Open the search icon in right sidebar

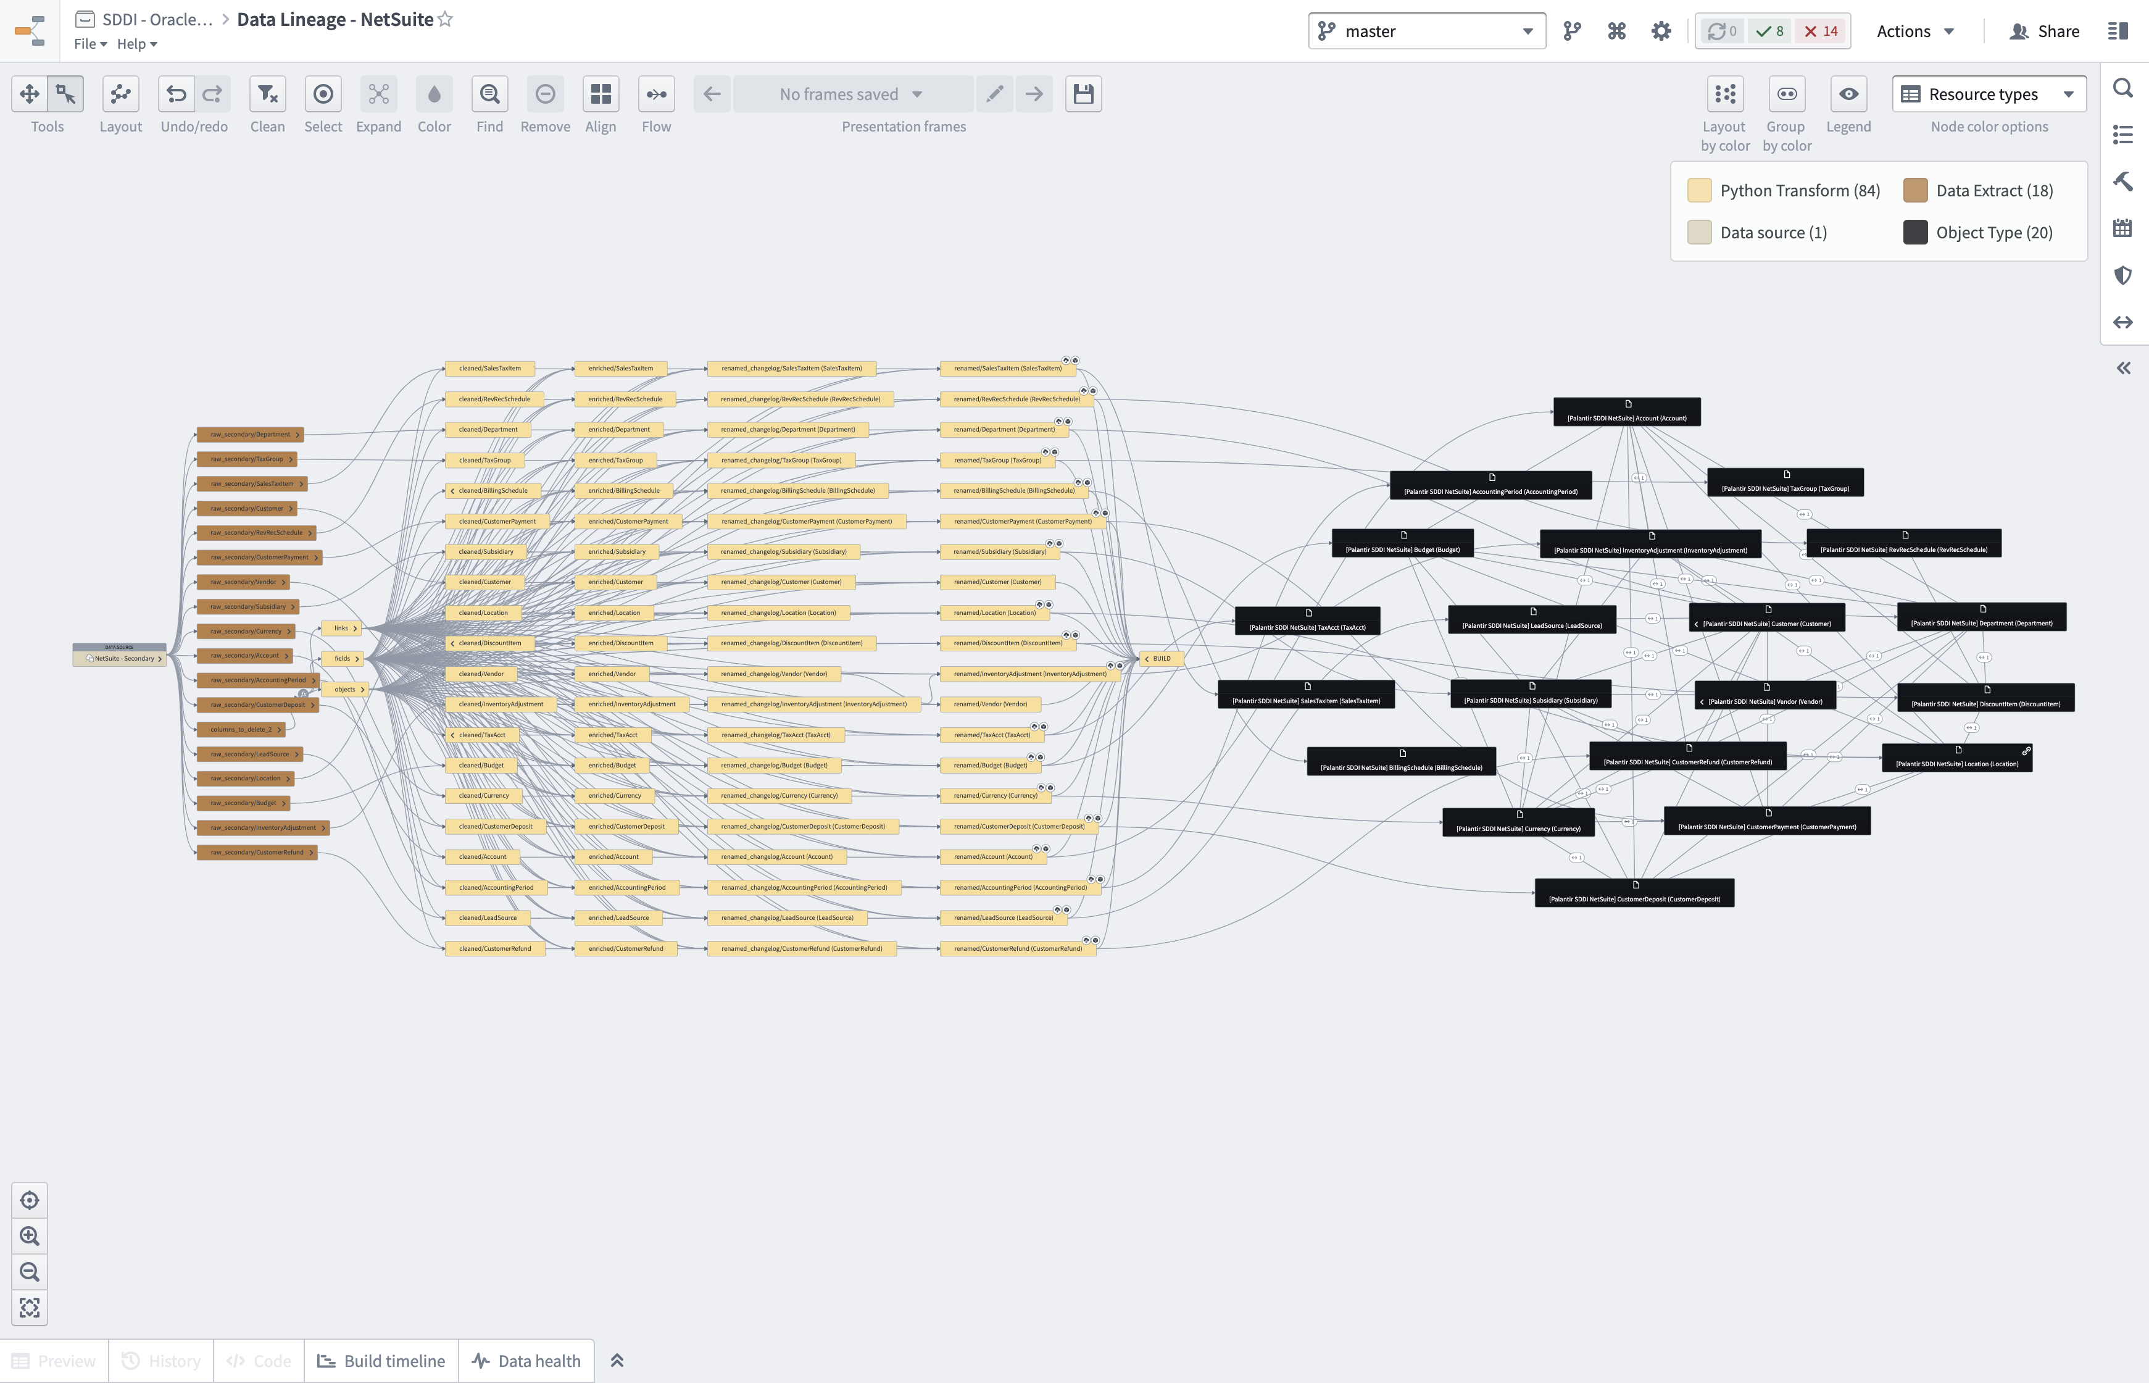point(2123,88)
